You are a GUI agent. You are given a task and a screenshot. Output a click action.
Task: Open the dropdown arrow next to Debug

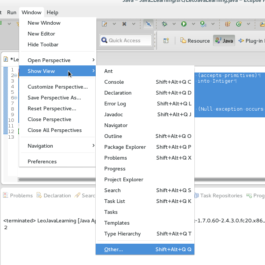pyautogui.click(x=174, y=24)
